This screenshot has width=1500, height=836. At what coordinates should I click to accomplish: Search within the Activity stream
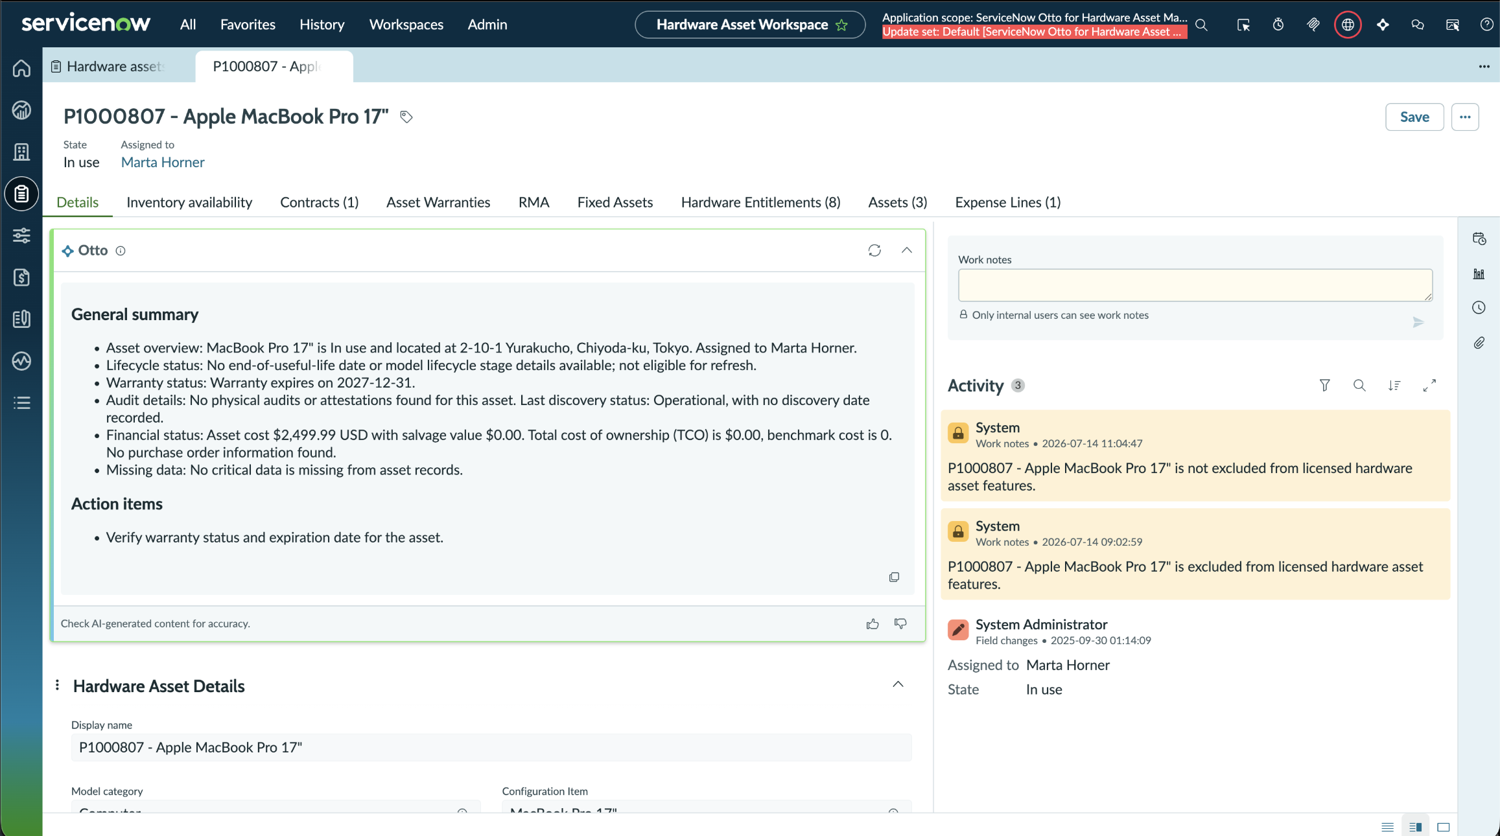coord(1359,386)
